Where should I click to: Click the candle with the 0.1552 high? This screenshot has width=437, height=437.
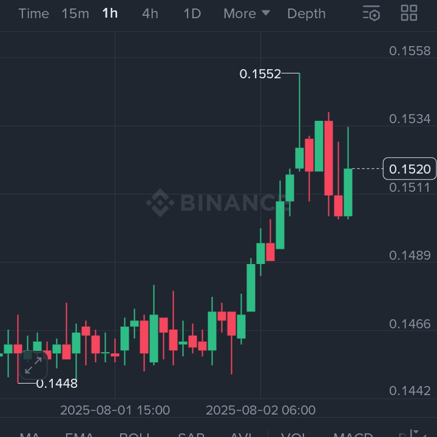299,158
